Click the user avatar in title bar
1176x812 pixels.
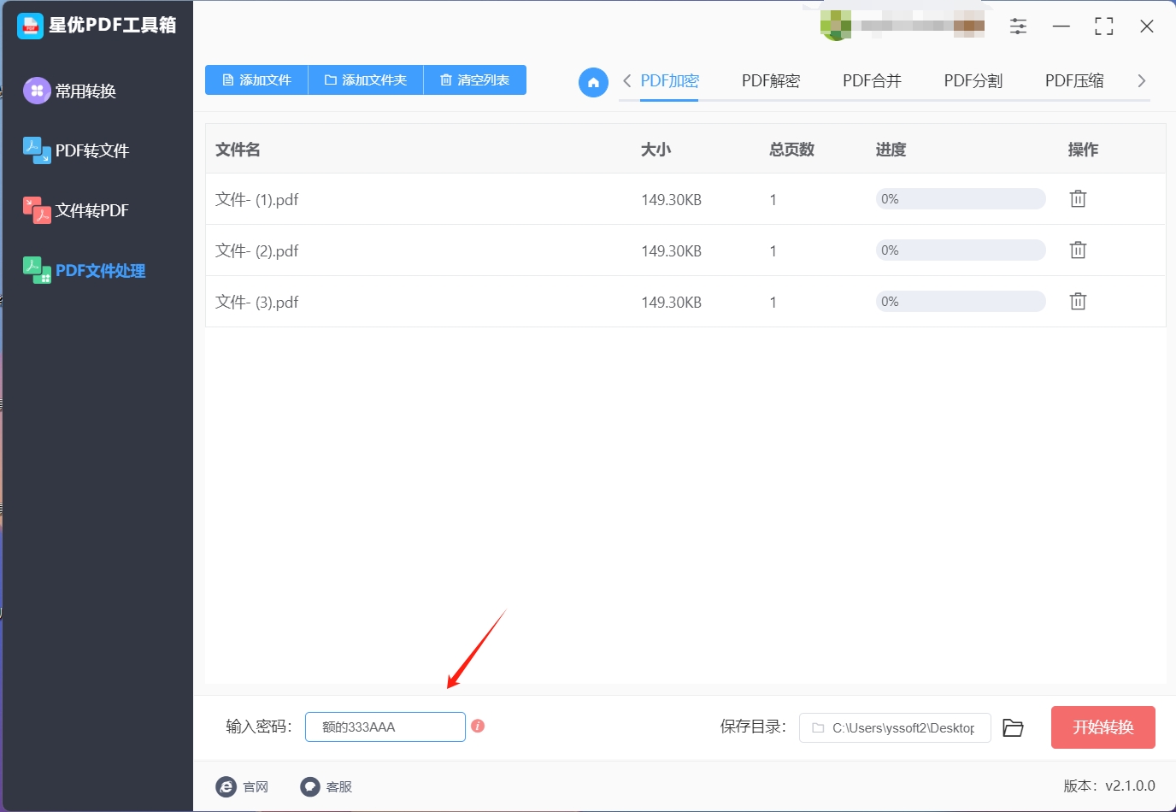coord(835,26)
